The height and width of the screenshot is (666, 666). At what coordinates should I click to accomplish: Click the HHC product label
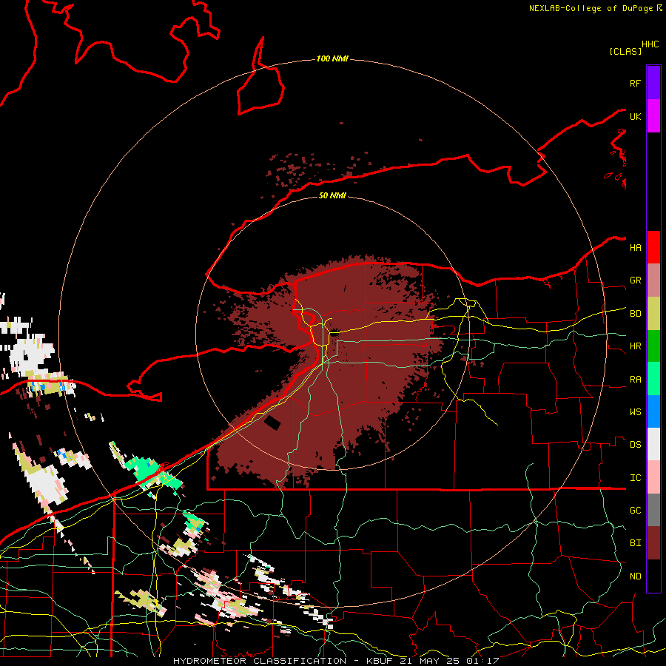650,44
